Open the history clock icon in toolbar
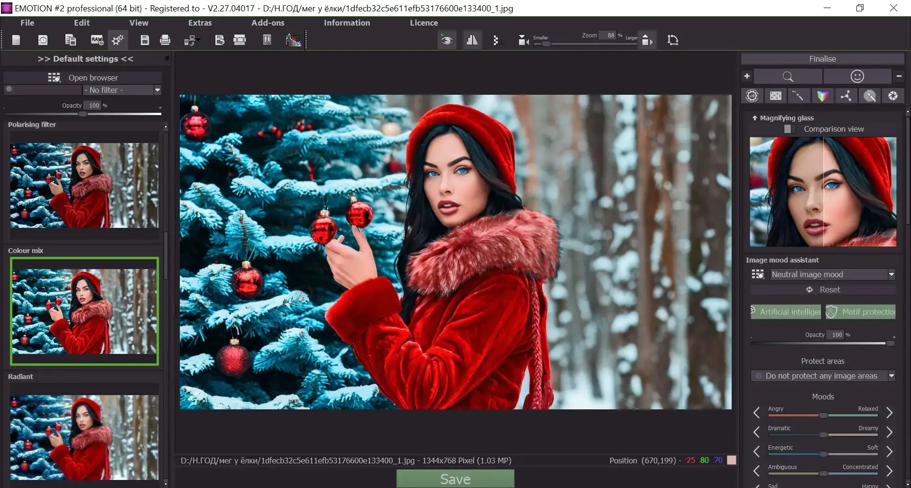The height and width of the screenshot is (488, 911). pos(43,40)
